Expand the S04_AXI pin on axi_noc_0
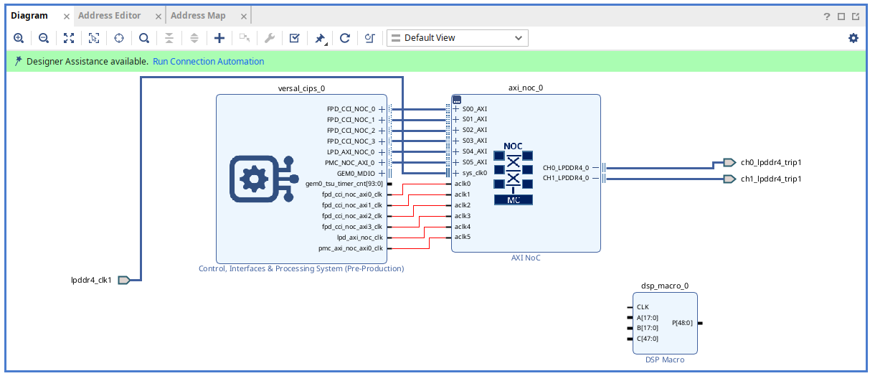 tap(456, 151)
